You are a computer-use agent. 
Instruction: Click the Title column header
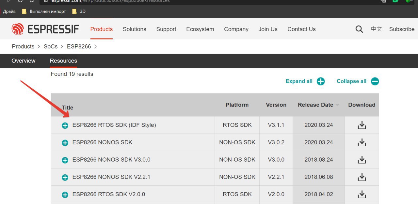click(68, 108)
